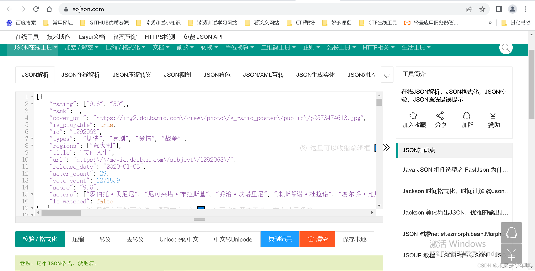This screenshot has width=535, height=271.
Task: Open Chrome three-dot menu
Action: tap(526, 9)
